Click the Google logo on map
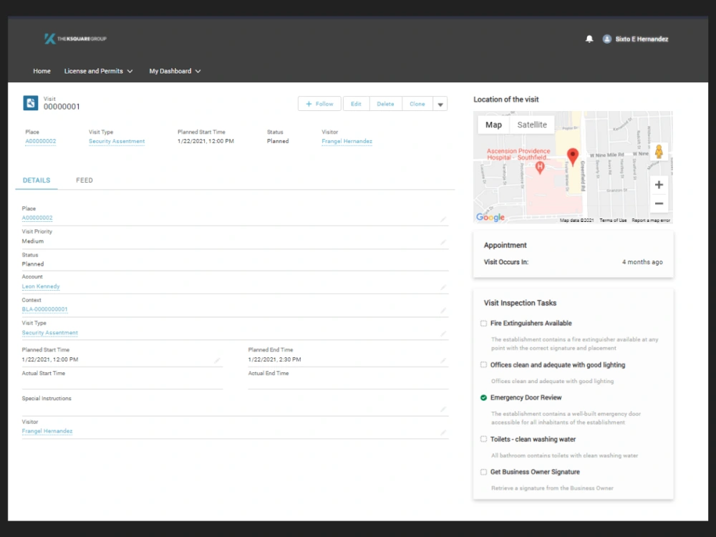Viewport: 716px width, 537px height. pos(490,218)
